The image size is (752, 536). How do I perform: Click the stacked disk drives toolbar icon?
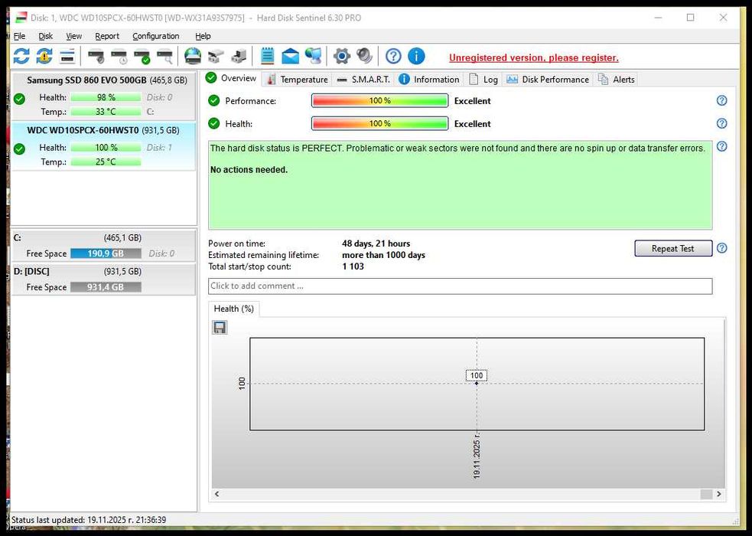point(216,57)
